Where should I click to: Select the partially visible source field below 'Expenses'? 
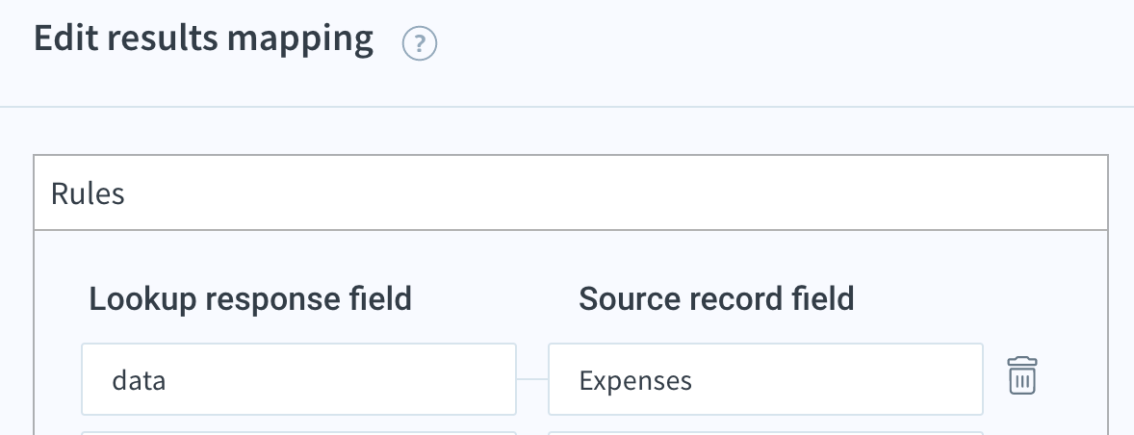click(x=766, y=433)
